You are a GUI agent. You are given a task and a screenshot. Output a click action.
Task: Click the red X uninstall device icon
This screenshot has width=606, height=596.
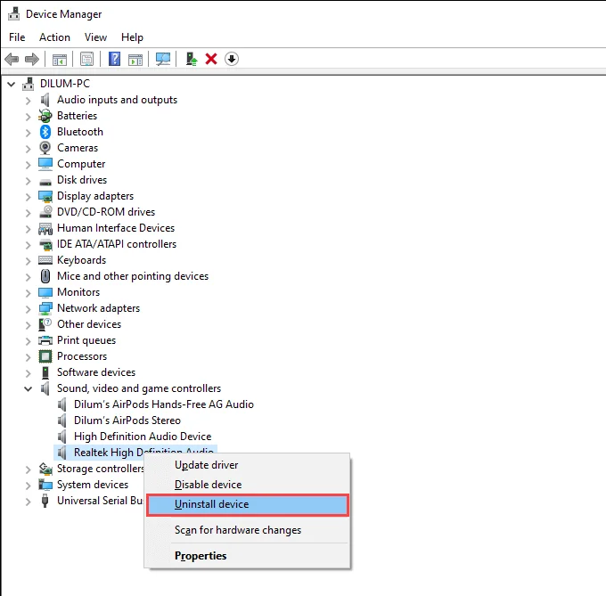pos(211,59)
